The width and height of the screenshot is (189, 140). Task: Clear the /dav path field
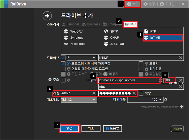click(x=181, y=87)
